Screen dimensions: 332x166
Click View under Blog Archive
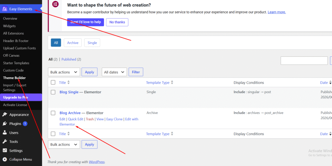pos(100,119)
